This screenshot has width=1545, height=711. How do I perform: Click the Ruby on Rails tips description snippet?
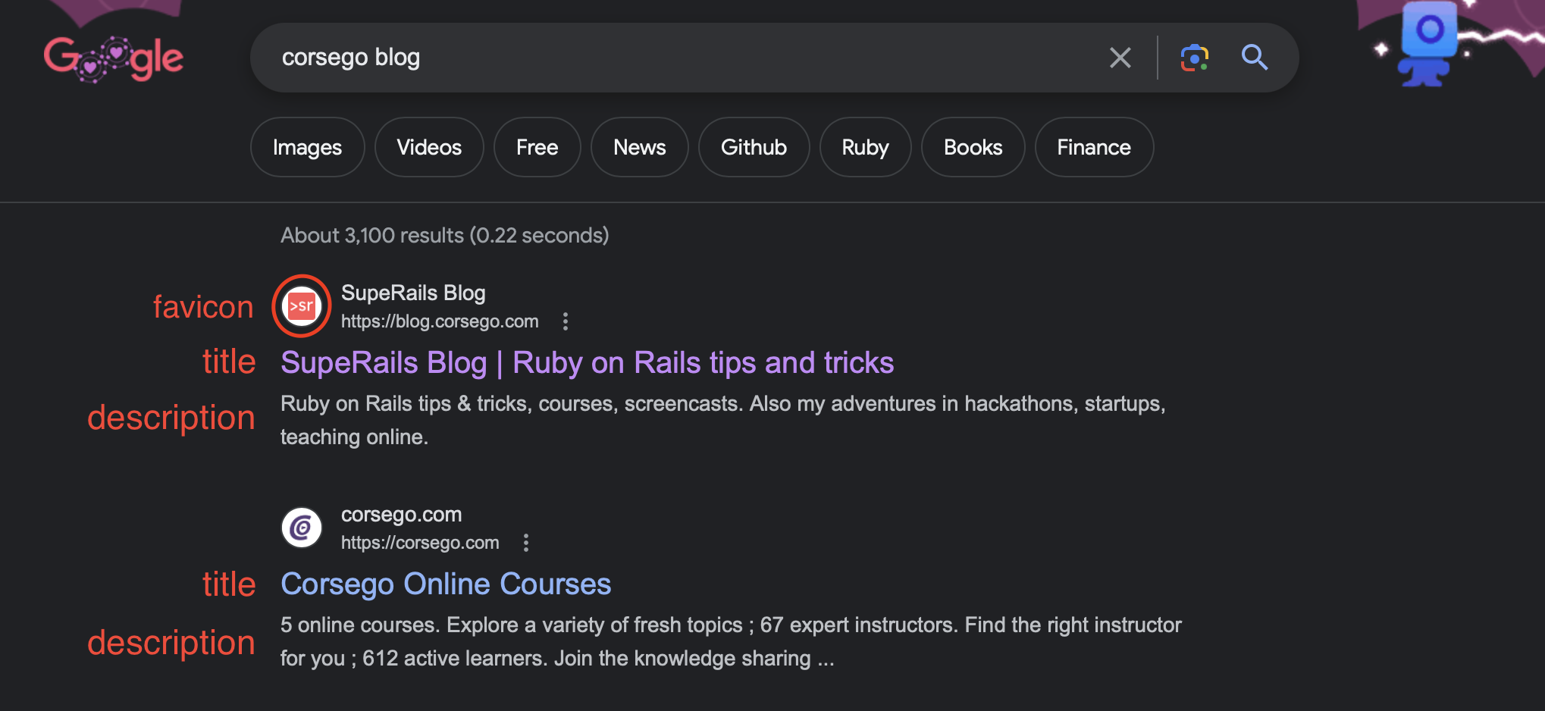point(722,420)
